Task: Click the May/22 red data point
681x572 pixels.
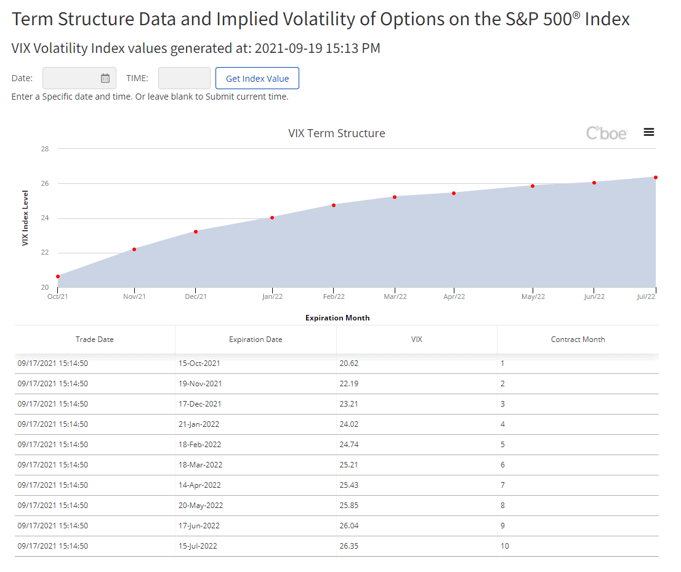Action: point(533,186)
